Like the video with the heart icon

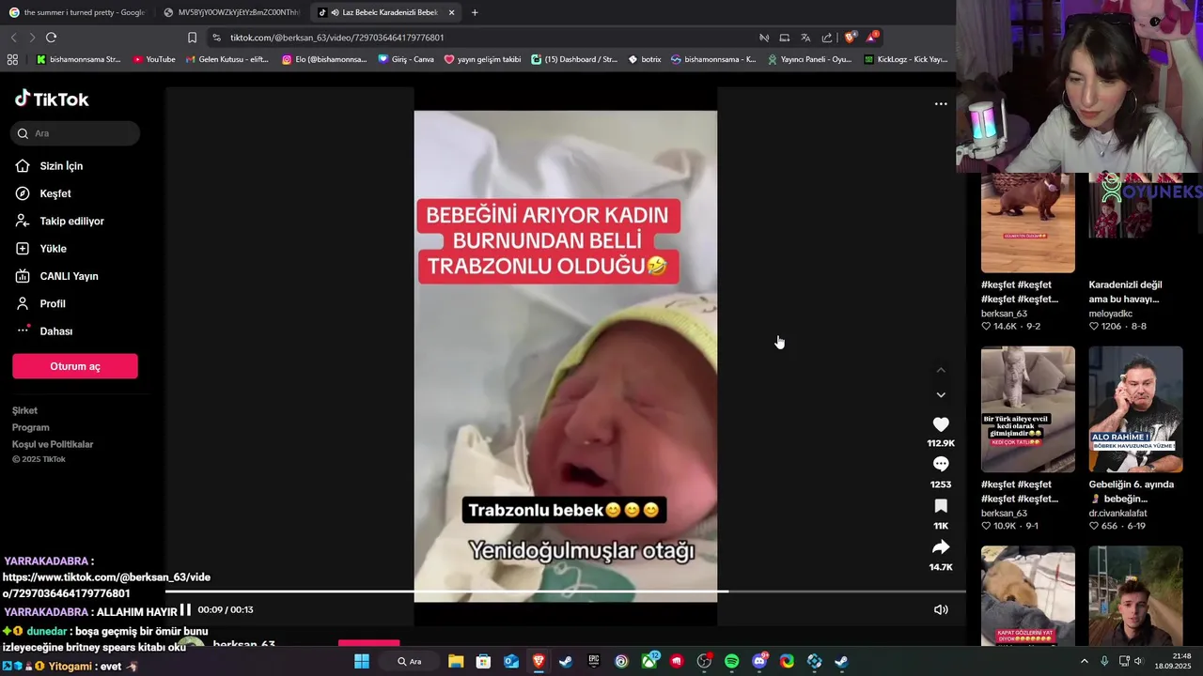coord(941,424)
